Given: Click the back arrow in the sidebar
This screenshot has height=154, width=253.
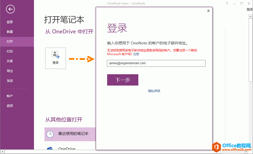Looking at the screenshot, I should click(x=10, y=9).
